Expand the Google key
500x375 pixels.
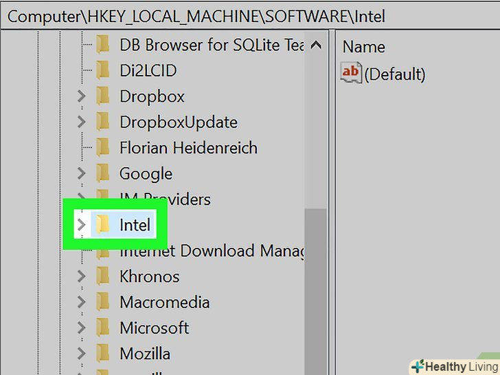click(x=82, y=173)
